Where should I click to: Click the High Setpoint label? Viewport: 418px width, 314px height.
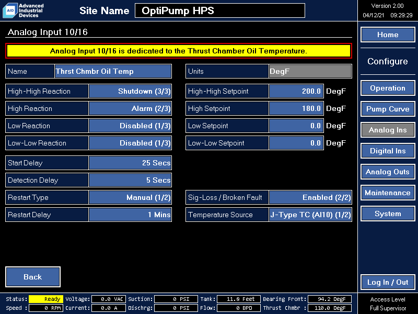click(209, 109)
